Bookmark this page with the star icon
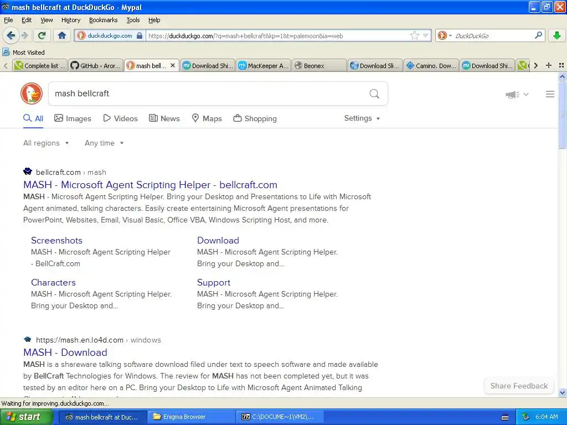The height and width of the screenshot is (425, 567). [x=414, y=35]
